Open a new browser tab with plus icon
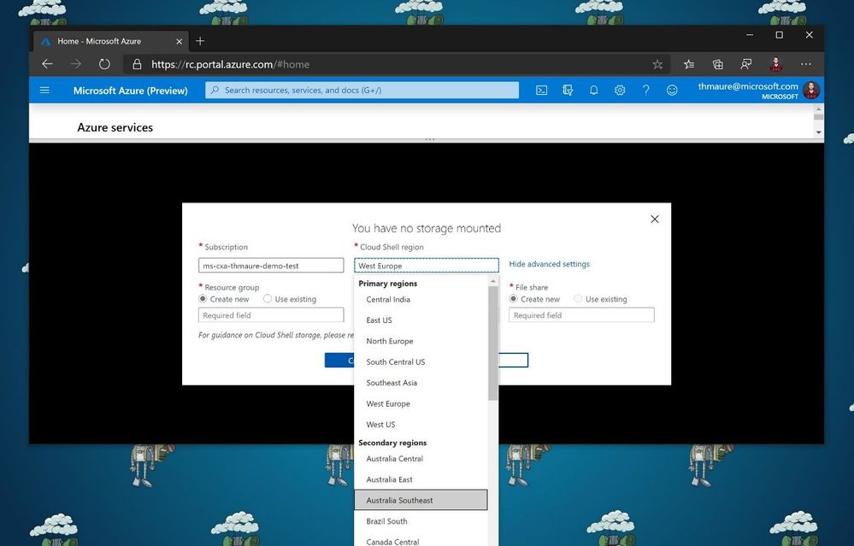The image size is (854, 546). [x=200, y=41]
